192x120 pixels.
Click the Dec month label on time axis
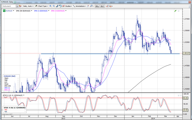(115, 116)
